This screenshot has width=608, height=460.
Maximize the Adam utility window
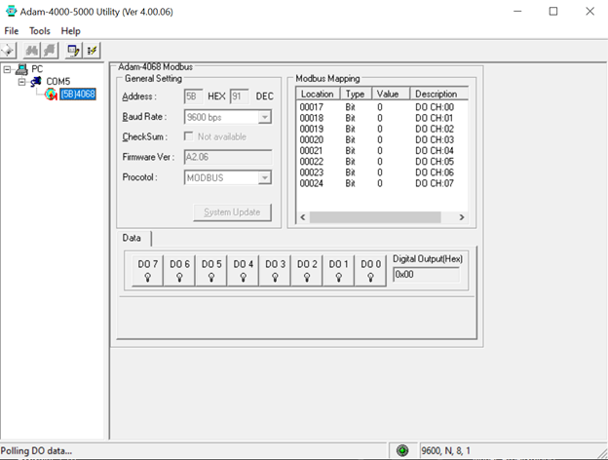(x=553, y=12)
